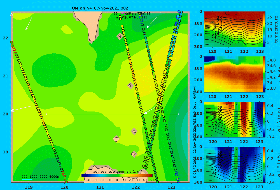Open the temperature depth section plot

click(x=234, y=29)
